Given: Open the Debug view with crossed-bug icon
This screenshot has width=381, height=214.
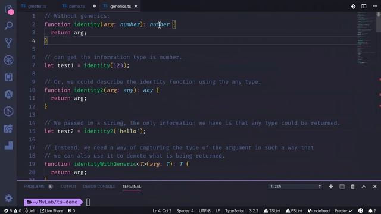Looking at the screenshot, I should (x=8, y=60).
